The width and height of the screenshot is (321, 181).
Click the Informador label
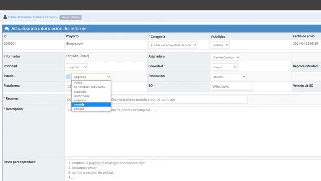pyautogui.click(x=12, y=56)
